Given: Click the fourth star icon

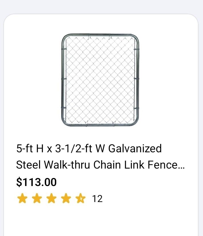Looking at the screenshot, I should 66,197.
